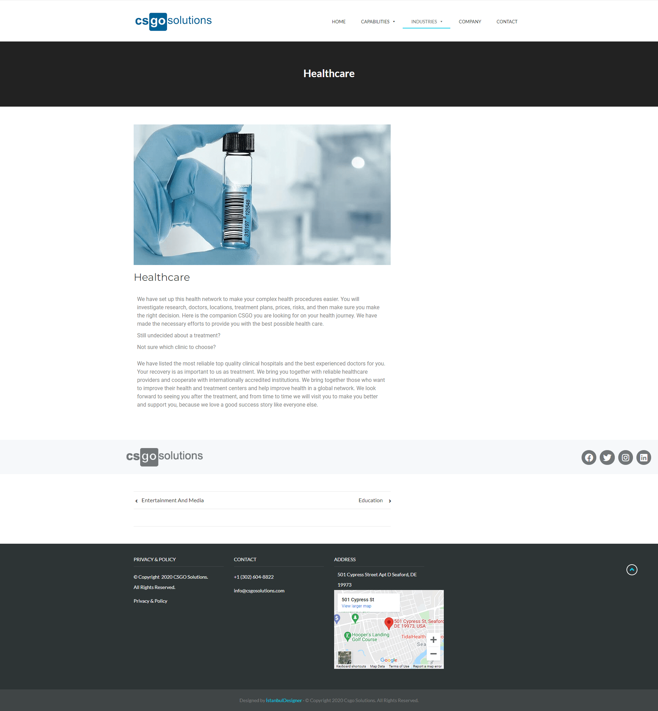Zoom in on the map
This screenshot has width=658, height=711.
(x=433, y=640)
